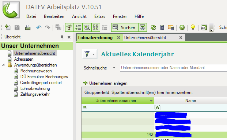
Task: Open the Fenster menu
Action: click(x=120, y=16)
